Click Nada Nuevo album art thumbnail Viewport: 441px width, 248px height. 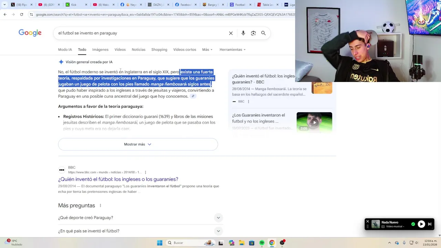tap(376, 224)
